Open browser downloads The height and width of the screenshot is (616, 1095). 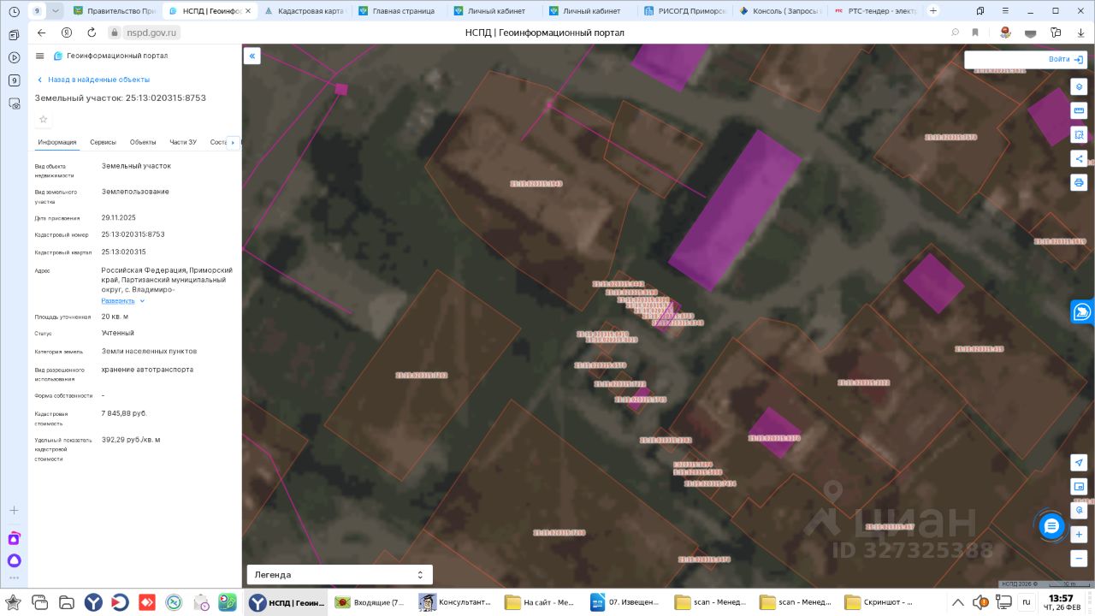tap(1080, 33)
